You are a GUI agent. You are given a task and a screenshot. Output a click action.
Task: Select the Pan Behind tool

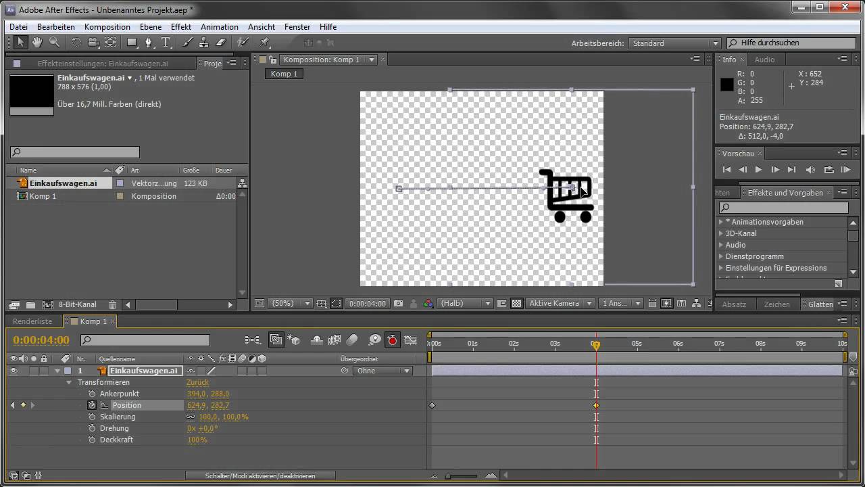(110, 42)
